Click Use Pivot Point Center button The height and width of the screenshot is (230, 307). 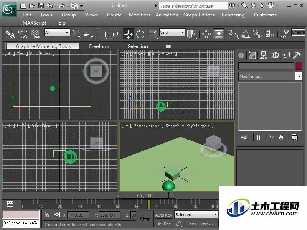point(191,34)
